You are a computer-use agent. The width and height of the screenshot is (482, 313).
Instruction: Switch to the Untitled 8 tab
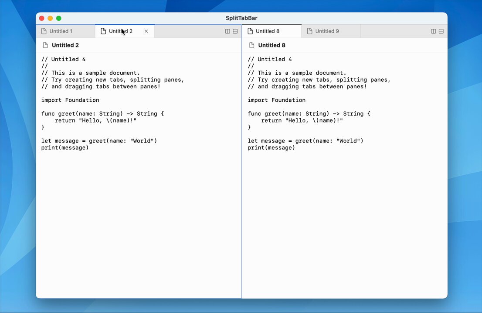tap(267, 31)
